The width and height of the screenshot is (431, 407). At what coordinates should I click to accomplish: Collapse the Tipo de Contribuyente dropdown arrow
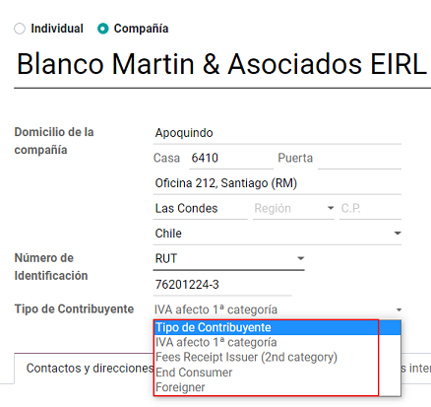coord(399,310)
